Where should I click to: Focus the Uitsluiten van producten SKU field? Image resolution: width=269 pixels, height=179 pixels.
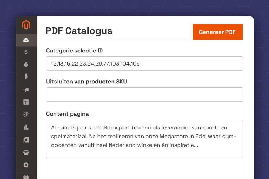pos(144,95)
